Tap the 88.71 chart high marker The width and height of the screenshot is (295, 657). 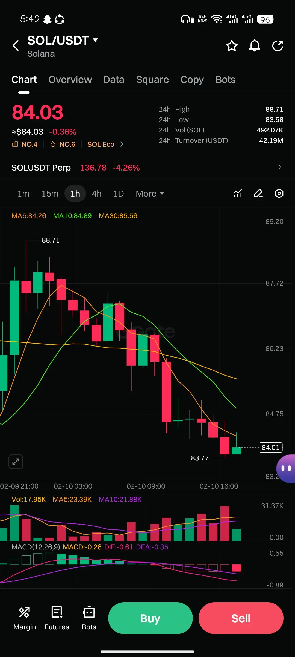tap(51, 240)
